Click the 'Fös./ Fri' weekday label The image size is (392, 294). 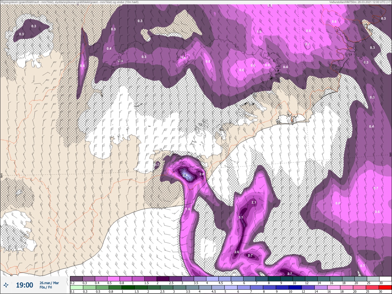click(x=45, y=287)
